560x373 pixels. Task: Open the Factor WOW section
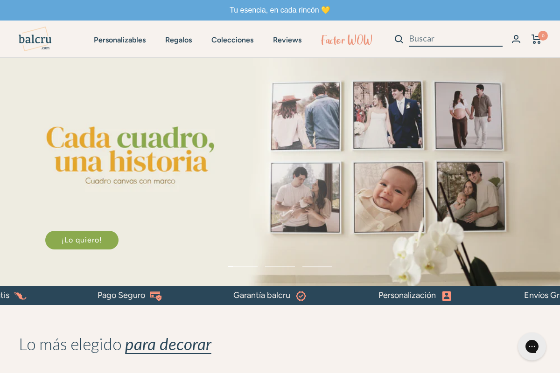click(346, 40)
